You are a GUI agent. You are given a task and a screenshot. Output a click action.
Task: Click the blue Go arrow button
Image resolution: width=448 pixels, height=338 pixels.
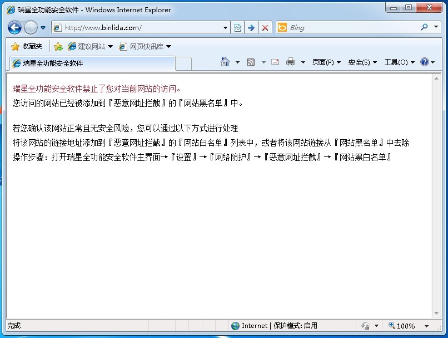point(251,28)
